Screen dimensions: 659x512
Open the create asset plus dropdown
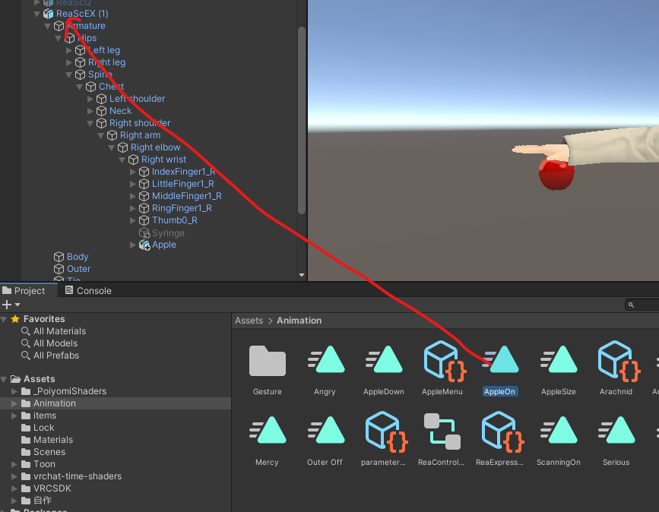point(11,305)
